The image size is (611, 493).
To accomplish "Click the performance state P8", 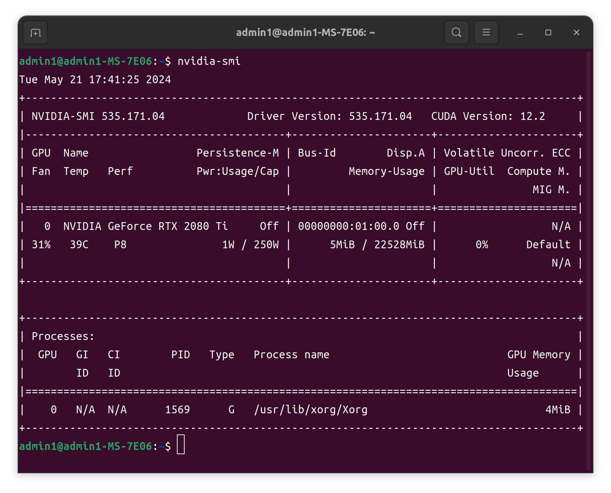I will pyautogui.click(x=120, y=245).
